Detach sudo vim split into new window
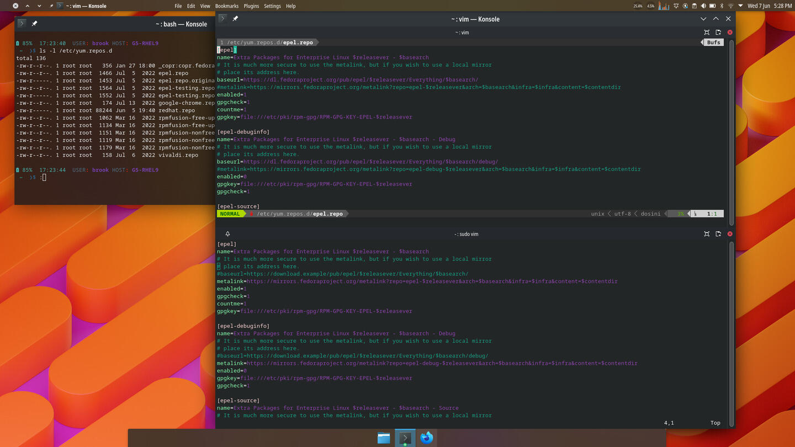The width and height of the screenshot is (795, 447). tap(718, 234)
